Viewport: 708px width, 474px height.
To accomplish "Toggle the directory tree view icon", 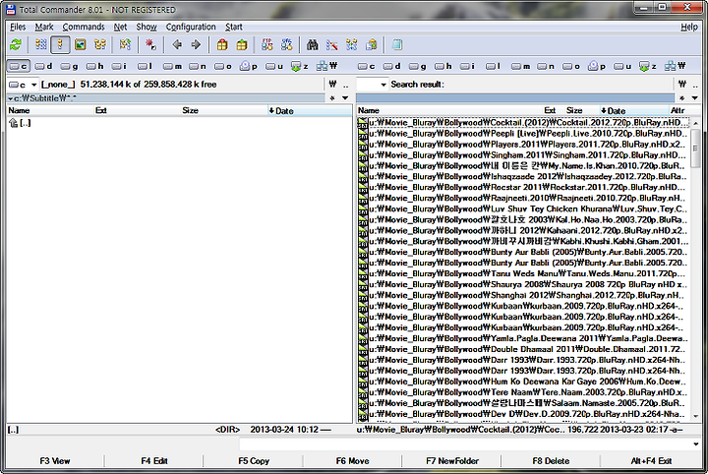I will point(99,44).
